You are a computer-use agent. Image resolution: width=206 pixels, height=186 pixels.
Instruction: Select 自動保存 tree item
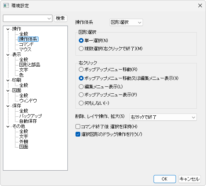pyautogui.click(x=28, y=121)
